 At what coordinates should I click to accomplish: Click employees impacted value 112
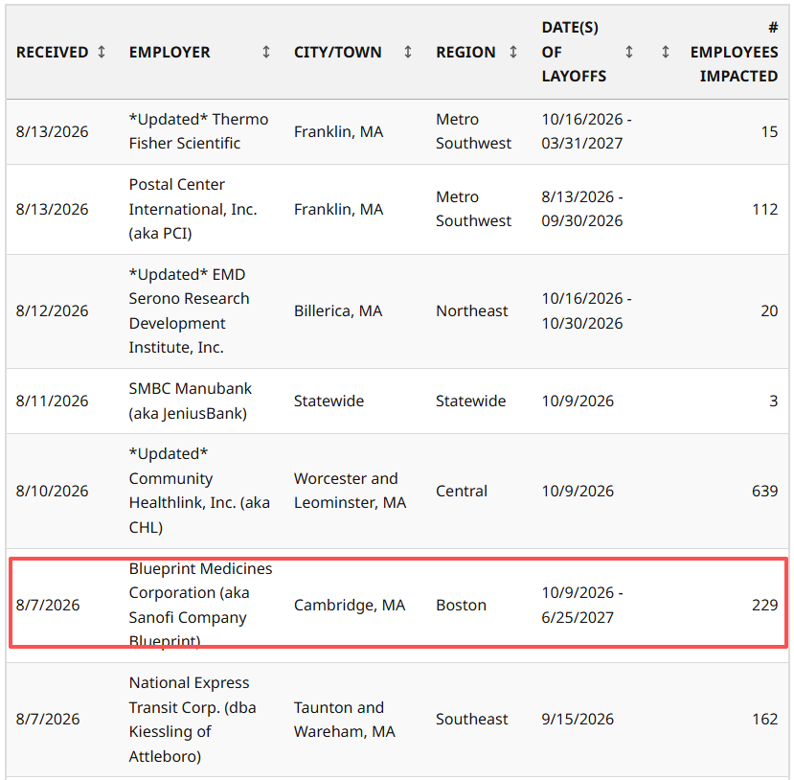pos(764,209)
